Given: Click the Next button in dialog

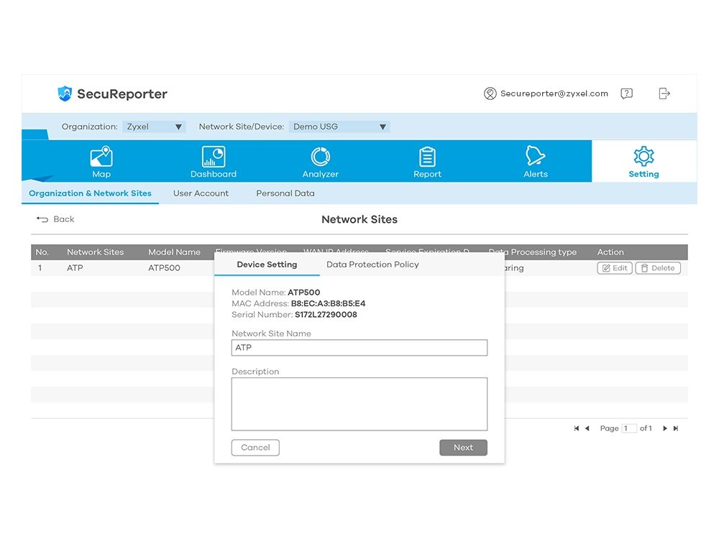Looking at the screenshot, I should tap(463, 447).
